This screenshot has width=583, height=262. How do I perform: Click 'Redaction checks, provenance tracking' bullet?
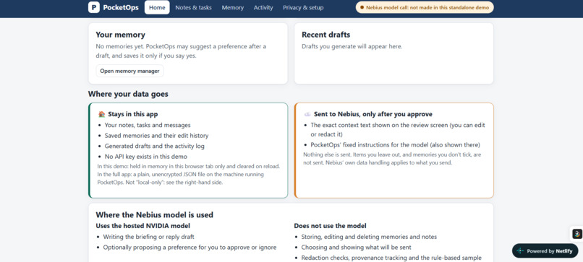(391, 258)
